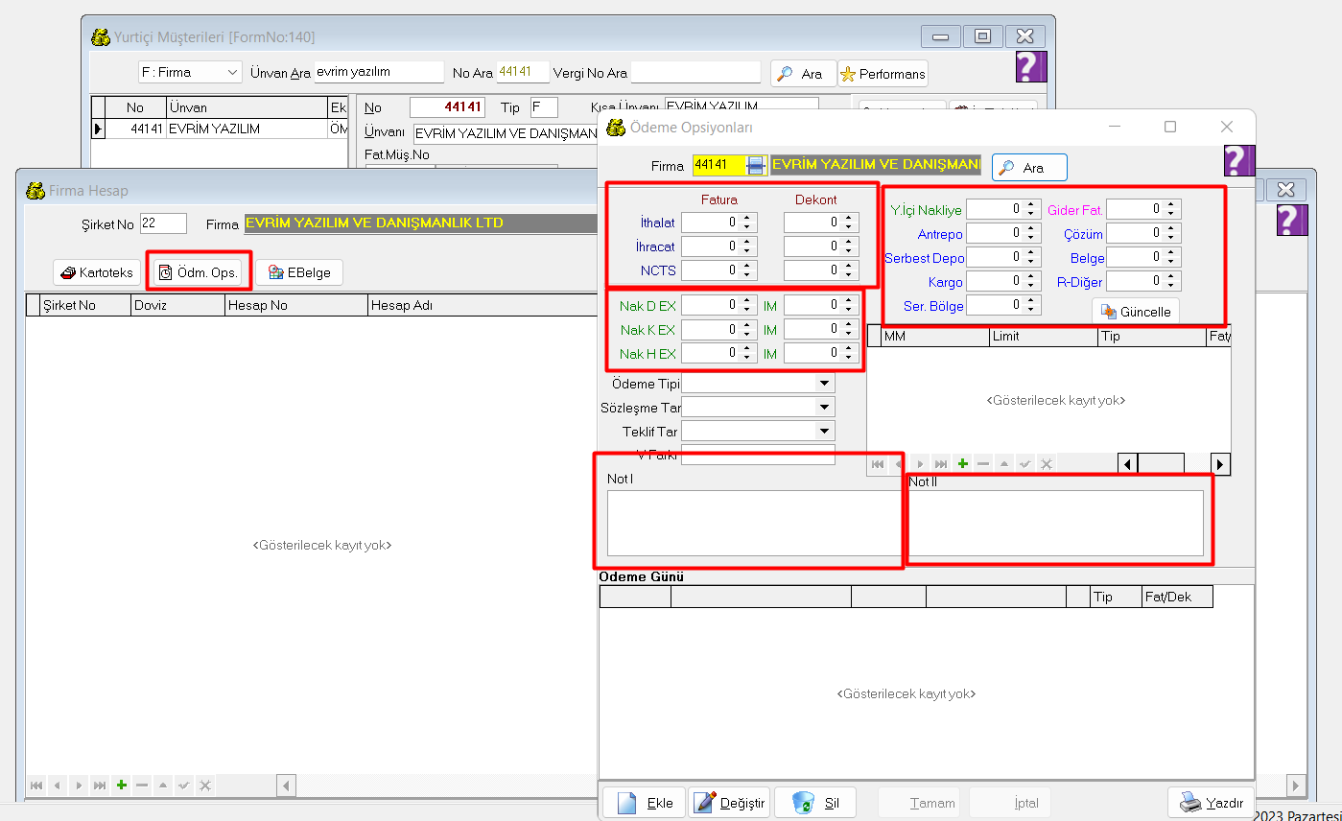Click Ara search in Yurtiçi Müşterileri window
1342x821 pixels.
click(x=803, y=74)
